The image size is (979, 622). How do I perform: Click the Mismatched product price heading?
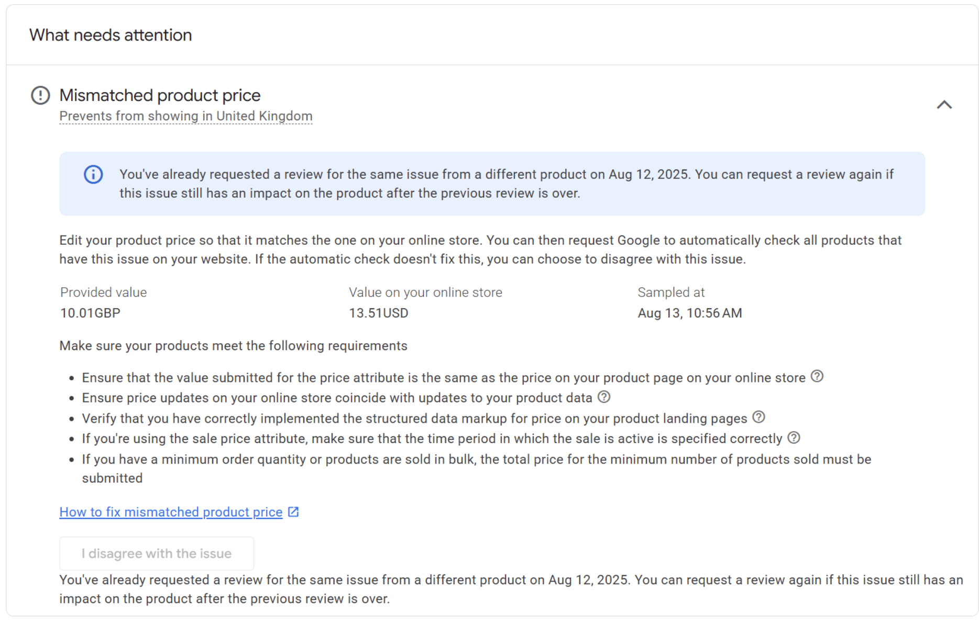(160, 95)
